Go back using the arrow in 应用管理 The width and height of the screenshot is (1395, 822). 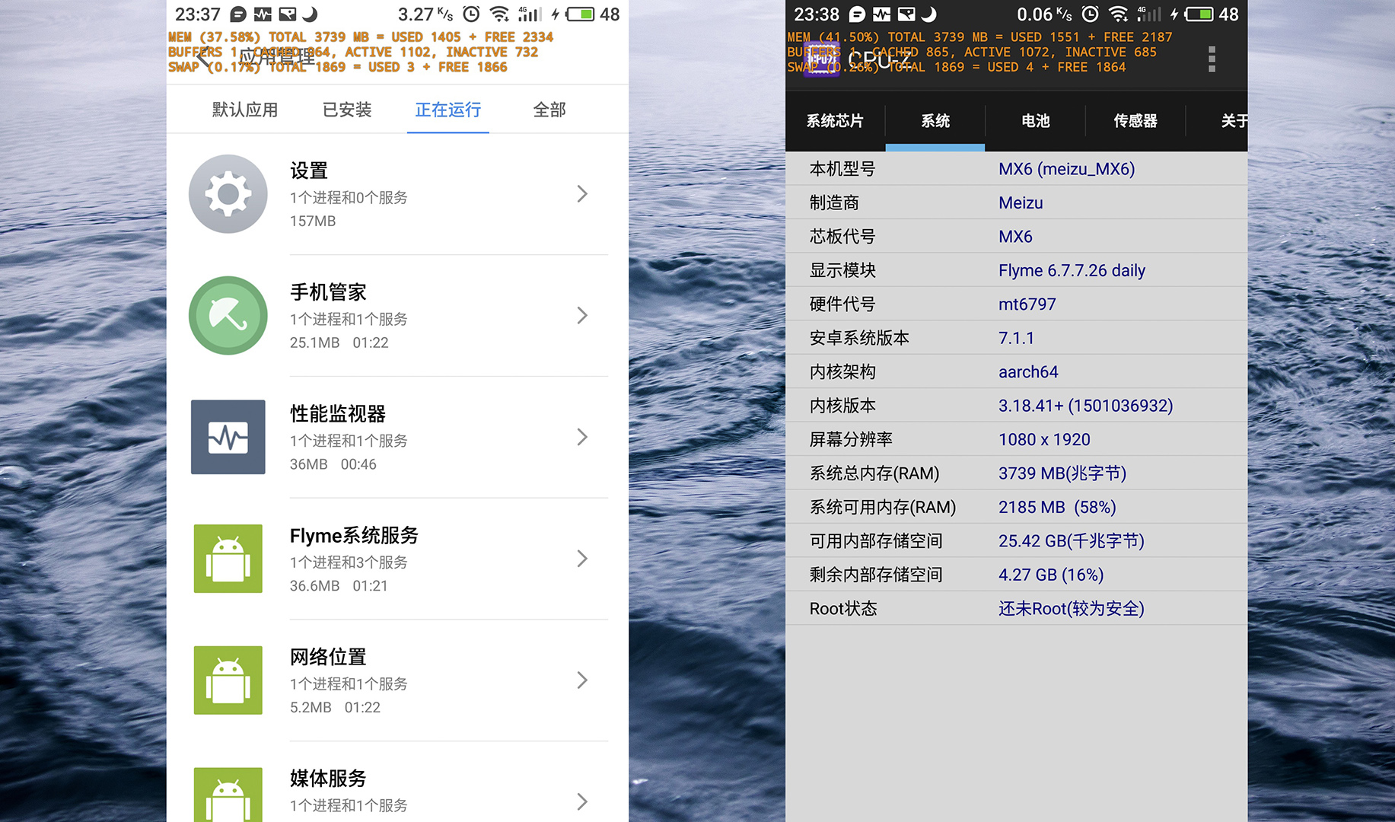pyautogui.click(x=202, y=57)
